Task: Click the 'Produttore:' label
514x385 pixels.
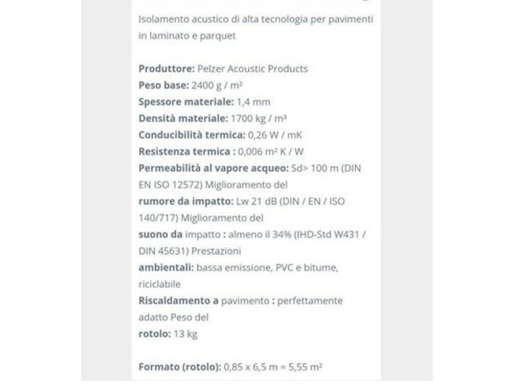Action: tap(166, 69)
